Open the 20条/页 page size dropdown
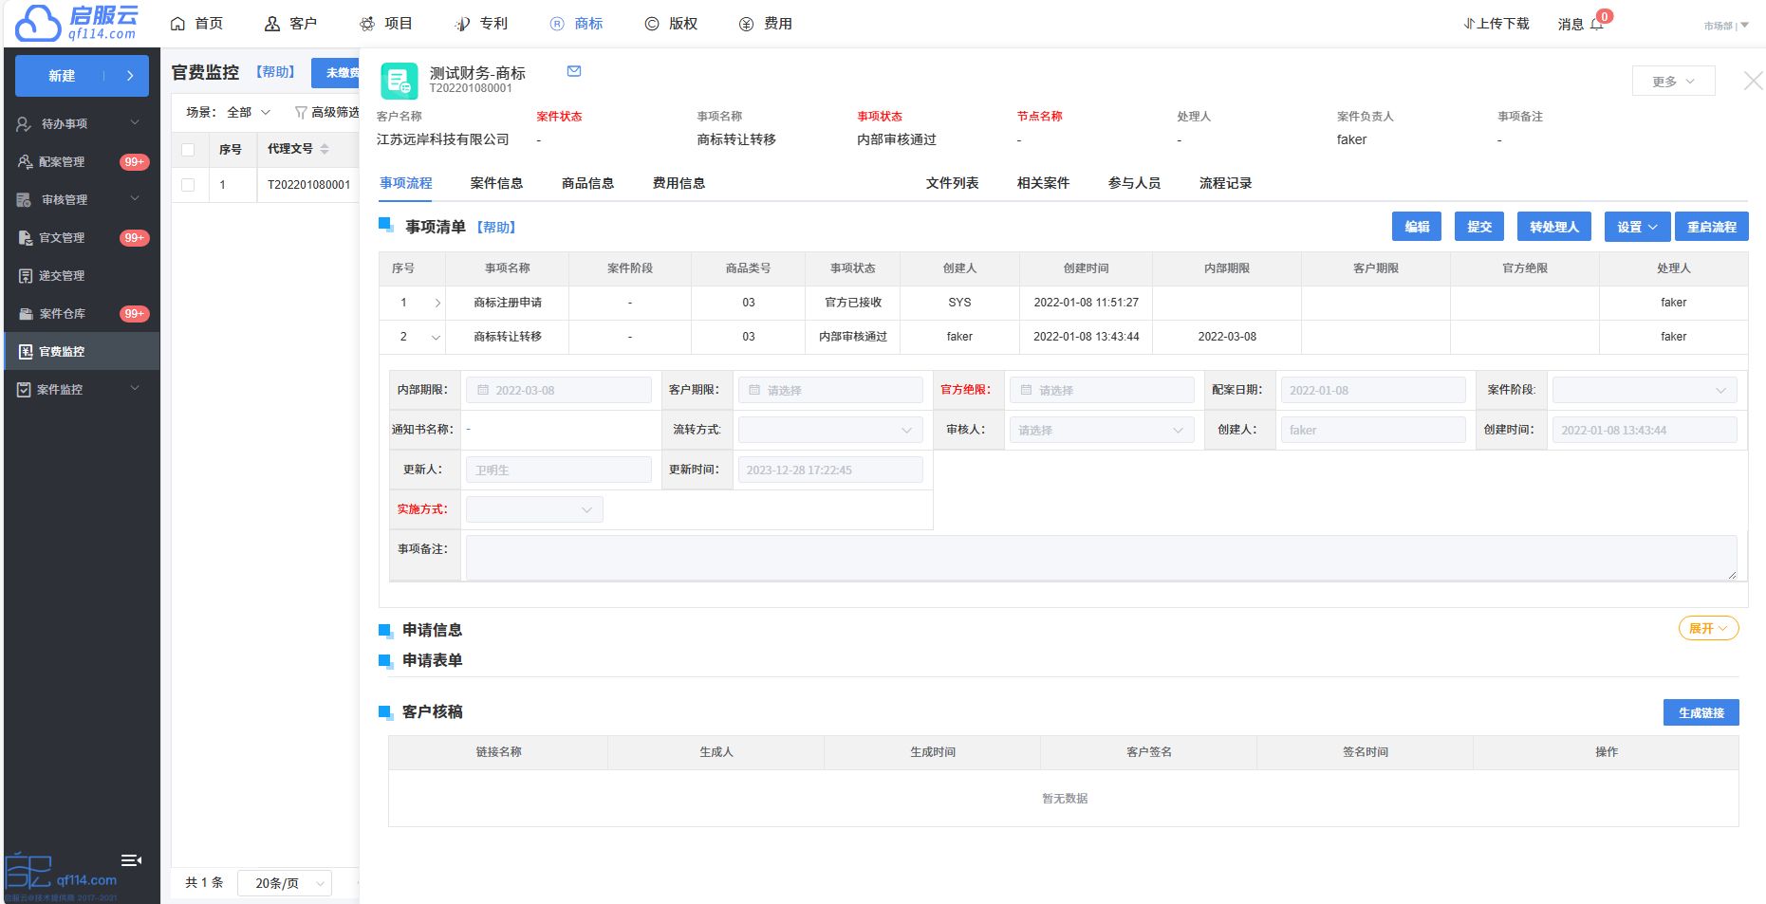1766x904 pixels. pos(285,883)
